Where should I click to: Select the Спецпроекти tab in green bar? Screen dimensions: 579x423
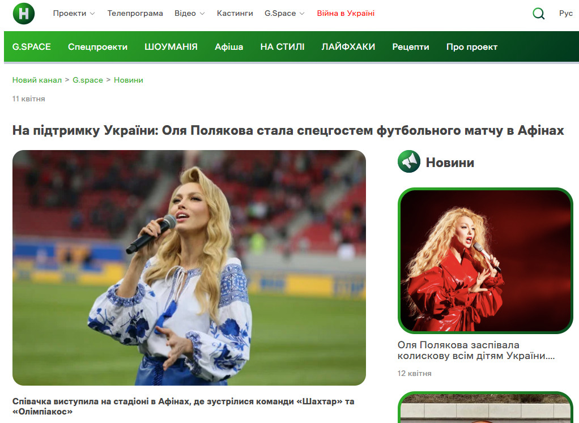coord(97,47)
